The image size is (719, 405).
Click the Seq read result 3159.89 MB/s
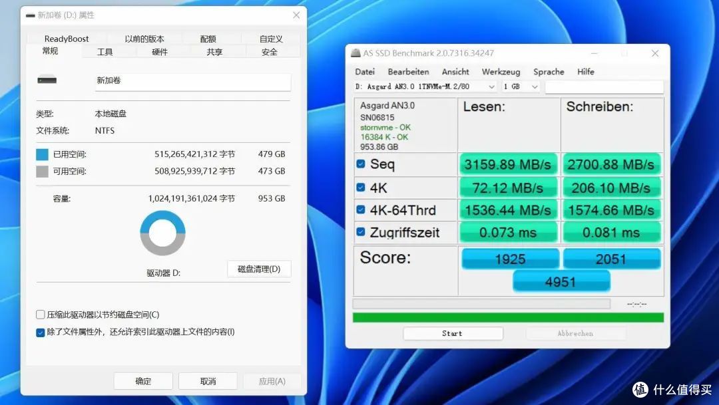508,164
